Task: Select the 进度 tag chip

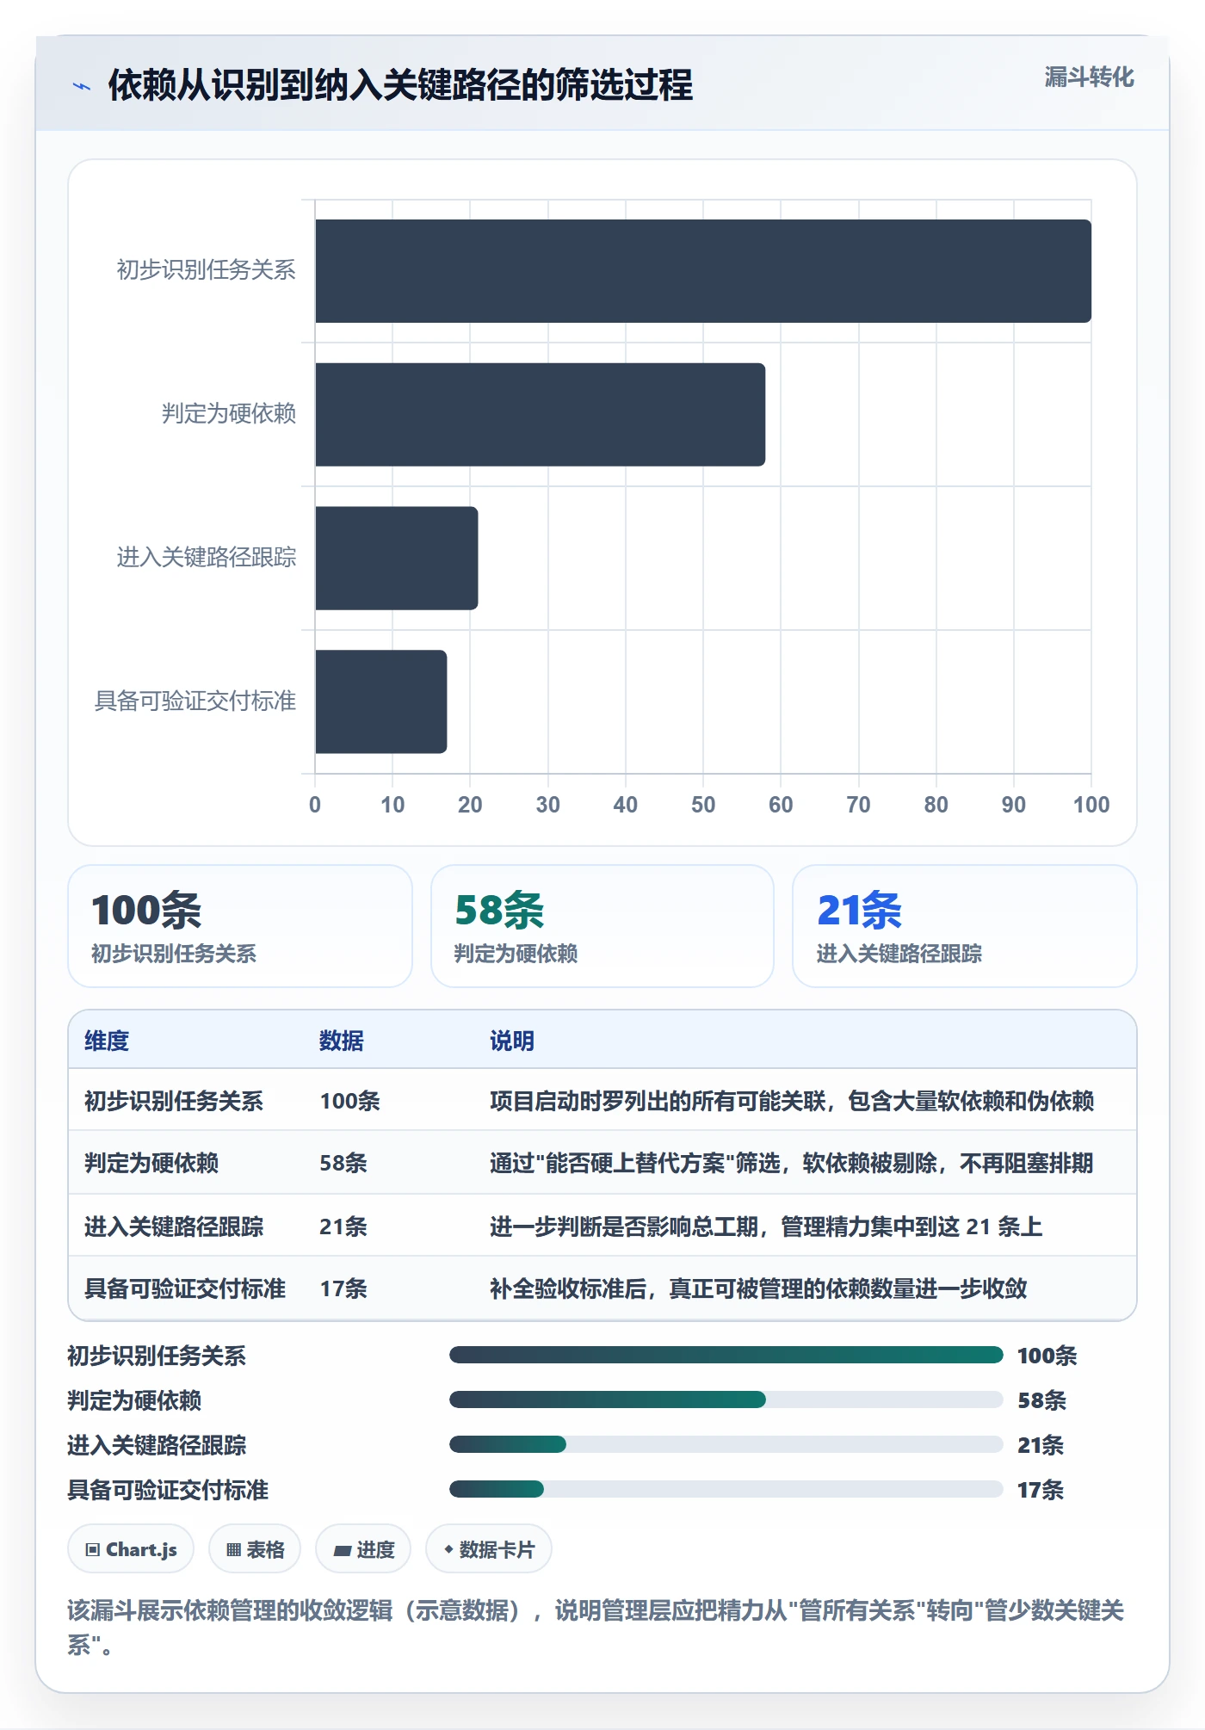Action: point(363,1549)
